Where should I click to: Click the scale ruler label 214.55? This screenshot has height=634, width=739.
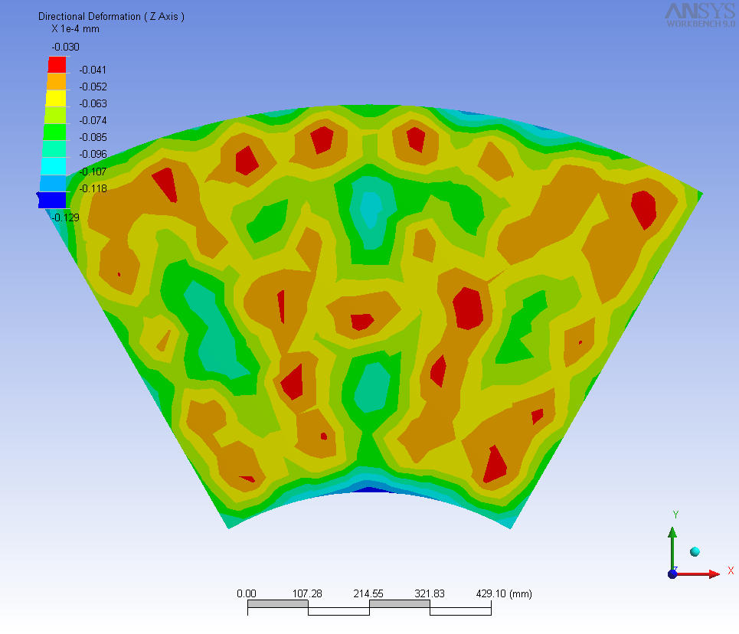[x=368, y=593]
